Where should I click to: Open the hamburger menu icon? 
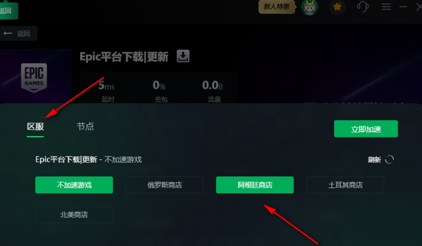(386, 7)
